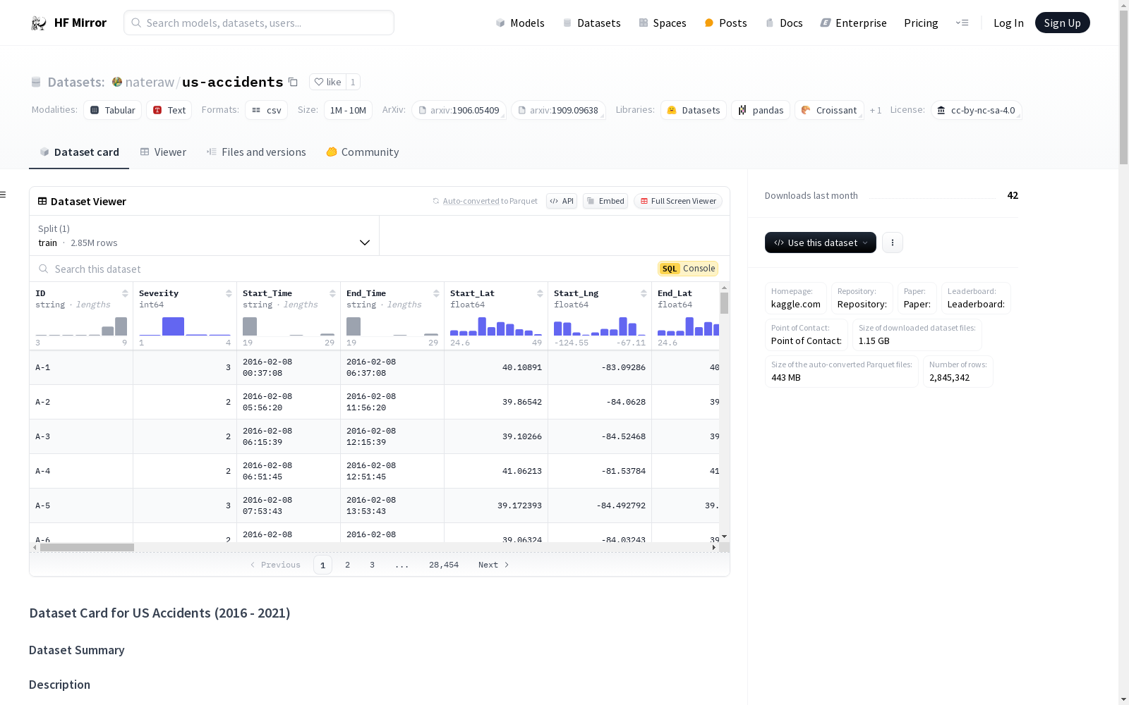Sort the Start_Time column using sort arrows
The height and width of the screenshot is (705, 1129).
point(332,293)
